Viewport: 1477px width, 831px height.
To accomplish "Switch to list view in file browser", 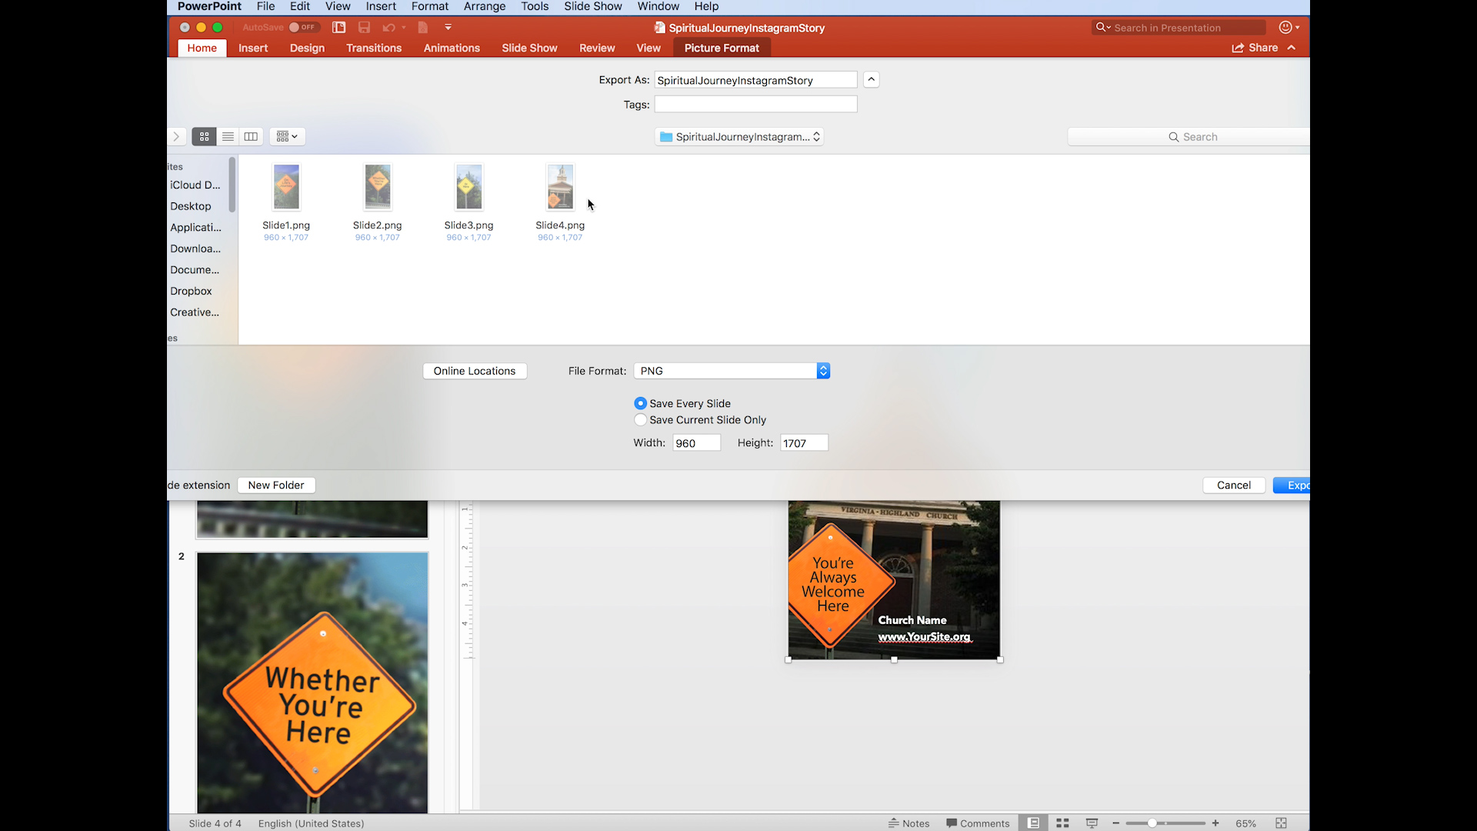I will click(228, 137).
